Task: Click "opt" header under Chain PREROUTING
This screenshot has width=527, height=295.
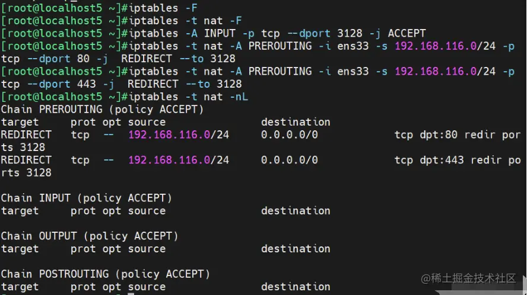Action: pos(112,122)
